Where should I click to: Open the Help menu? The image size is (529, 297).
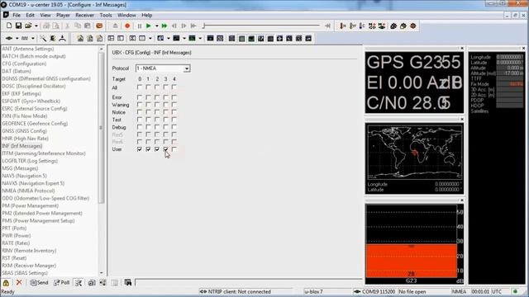(147, 15)
